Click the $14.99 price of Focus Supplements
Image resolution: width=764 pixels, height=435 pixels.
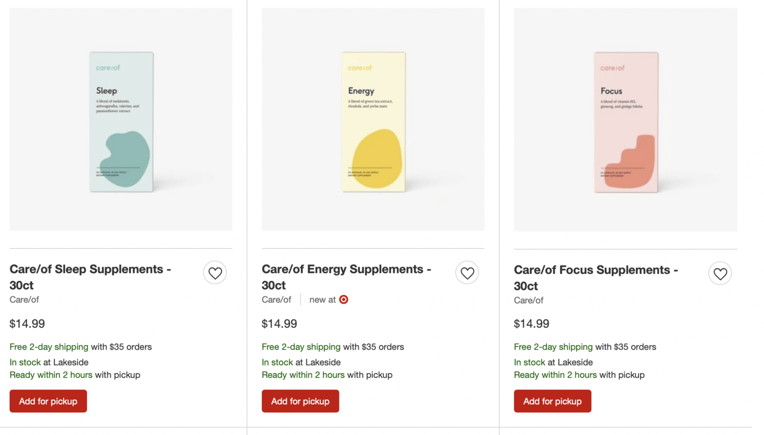tap(531, 324)
